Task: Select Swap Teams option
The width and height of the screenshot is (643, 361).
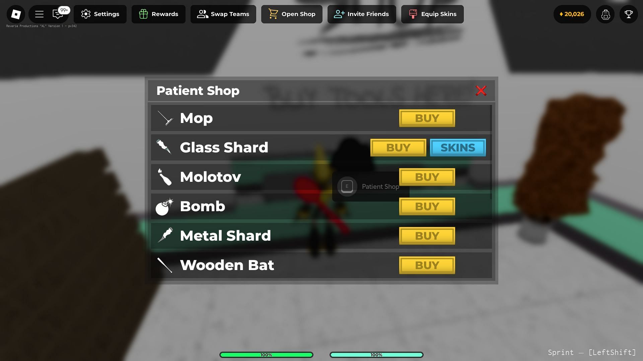Action: [223, 14]
